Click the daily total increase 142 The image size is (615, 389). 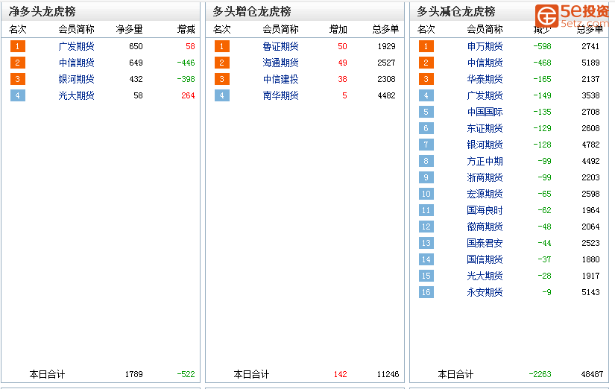[x=341, y=375]
